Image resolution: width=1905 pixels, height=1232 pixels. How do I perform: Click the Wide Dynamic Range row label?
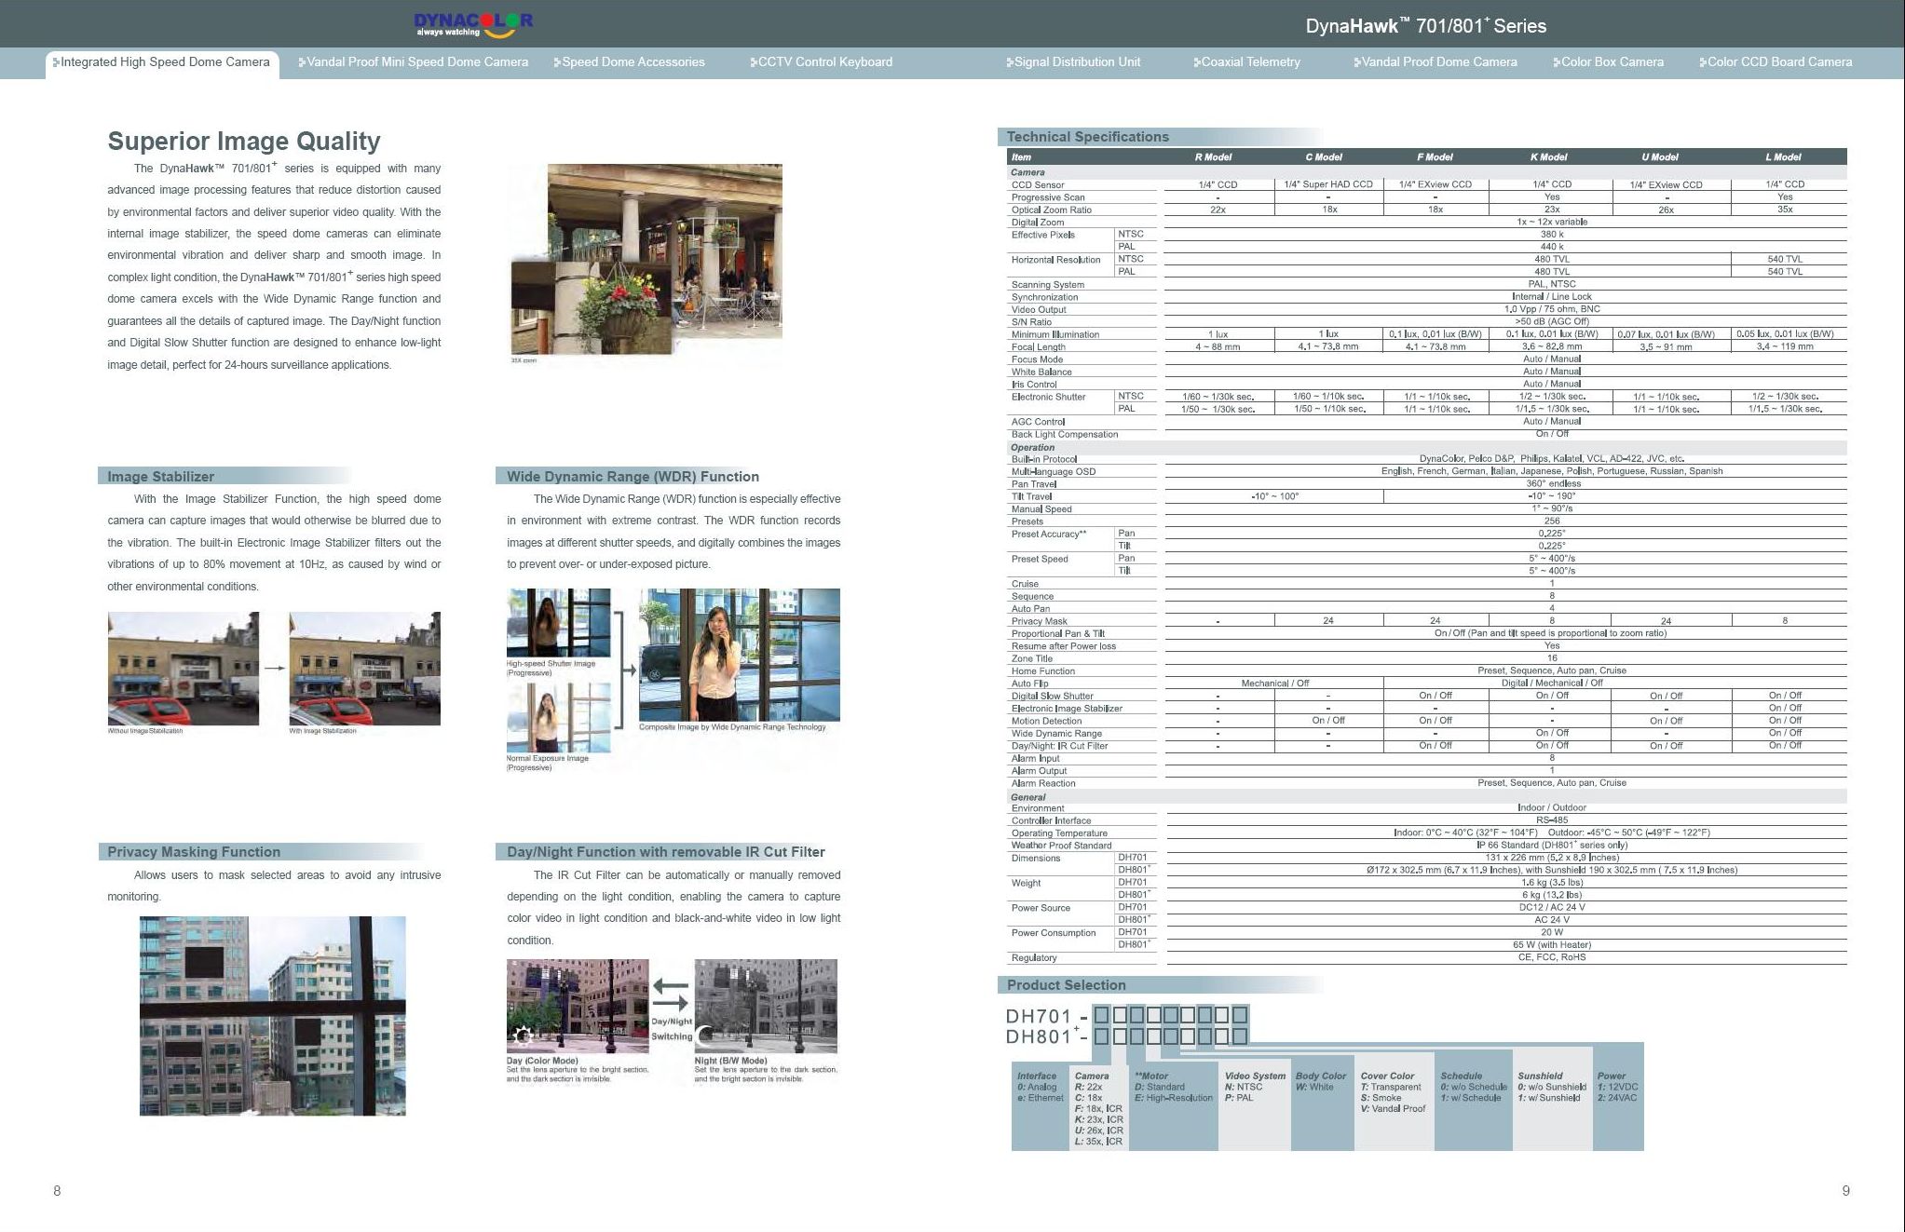pyautogui.click(x=1056, y=734)
